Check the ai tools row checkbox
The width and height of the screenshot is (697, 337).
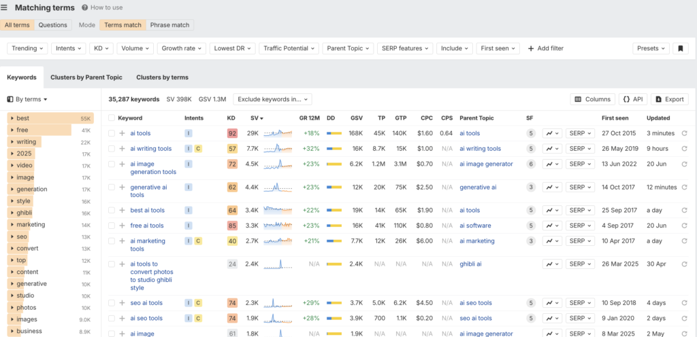pyautogui.click(x=112, y=133)
